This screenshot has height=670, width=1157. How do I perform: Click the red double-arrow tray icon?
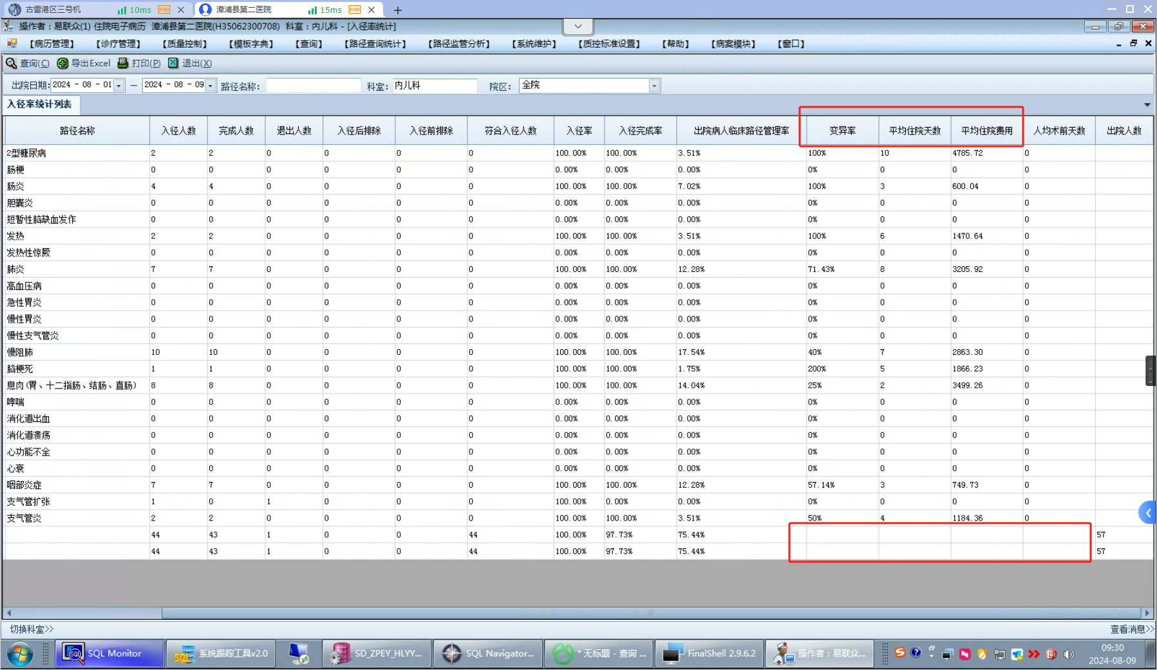[1034, 655]
